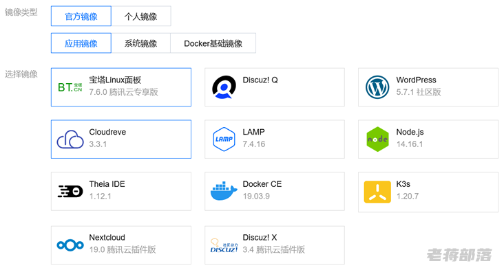Image resolution: width=504 pixels, height=270 pixels.
Task: Click the 选择镜像 label
Action: 21,74
